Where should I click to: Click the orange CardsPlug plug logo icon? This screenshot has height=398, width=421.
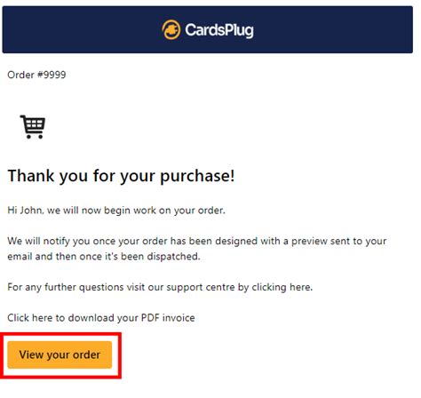tap(171, 29)
